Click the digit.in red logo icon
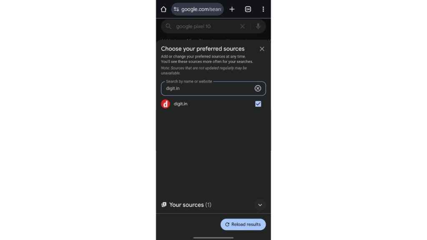 click(166, 104)
